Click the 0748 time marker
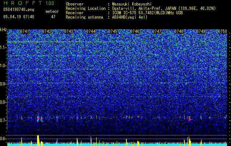This screenshot has height=146, width=231. pyautogui.click(x=179, y=31)
